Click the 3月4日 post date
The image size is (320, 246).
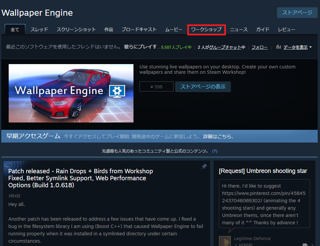pos(14,196)
